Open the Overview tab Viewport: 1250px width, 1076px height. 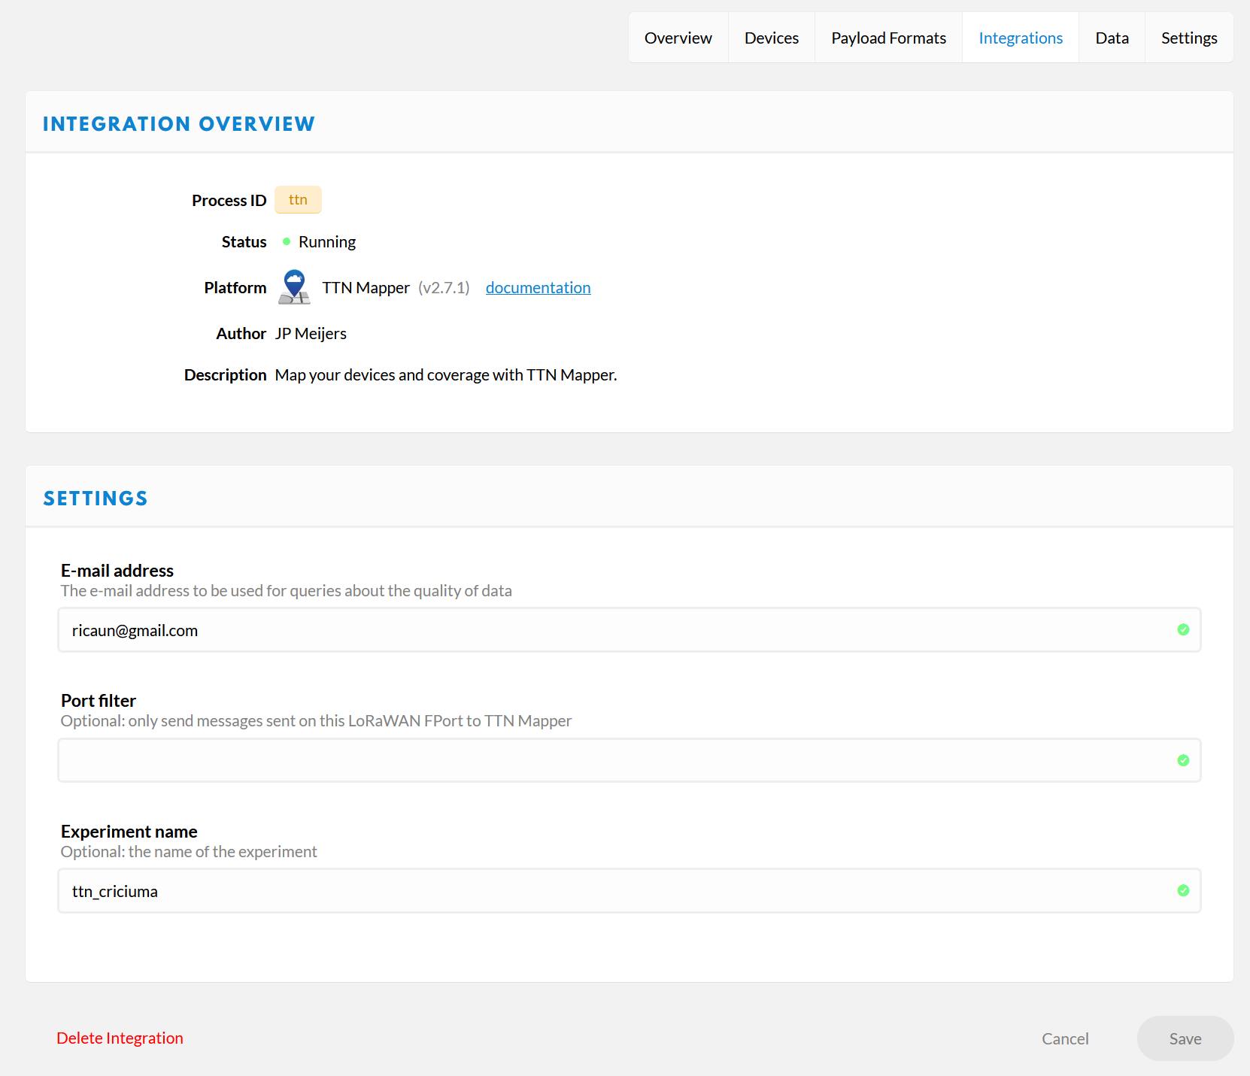click(x=678, y=38)
